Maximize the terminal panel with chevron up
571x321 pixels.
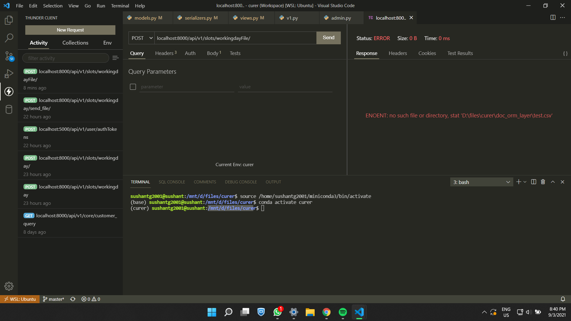(x=553, y=182)
